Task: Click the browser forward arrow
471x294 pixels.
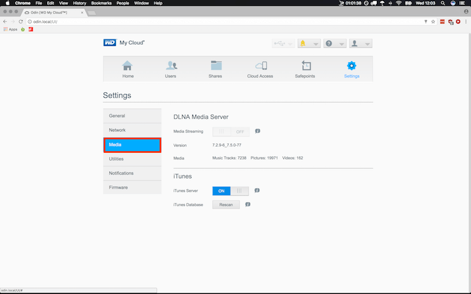Action: coord(13,22)
